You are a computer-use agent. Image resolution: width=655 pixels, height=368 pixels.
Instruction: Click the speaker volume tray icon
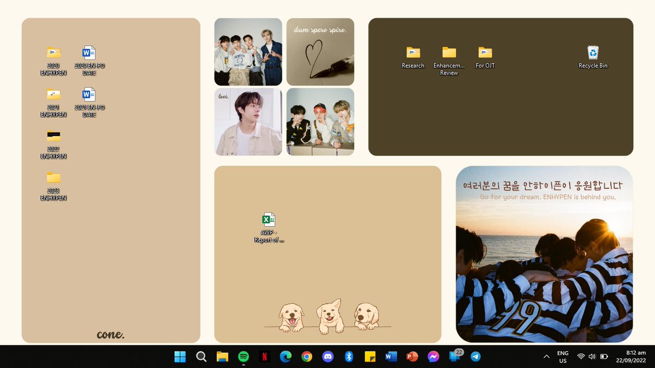coord(592,357)
